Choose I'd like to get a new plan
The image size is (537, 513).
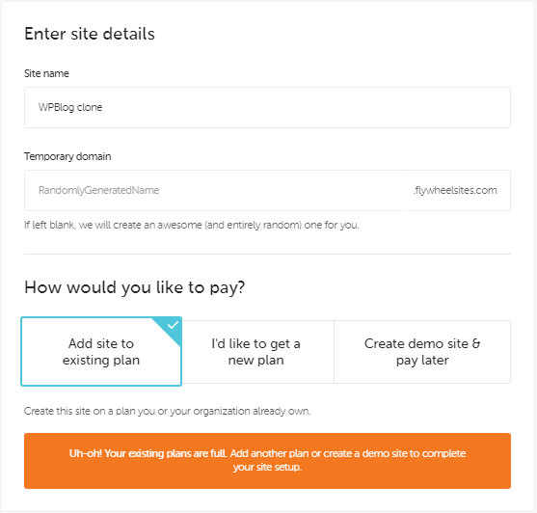256,352
